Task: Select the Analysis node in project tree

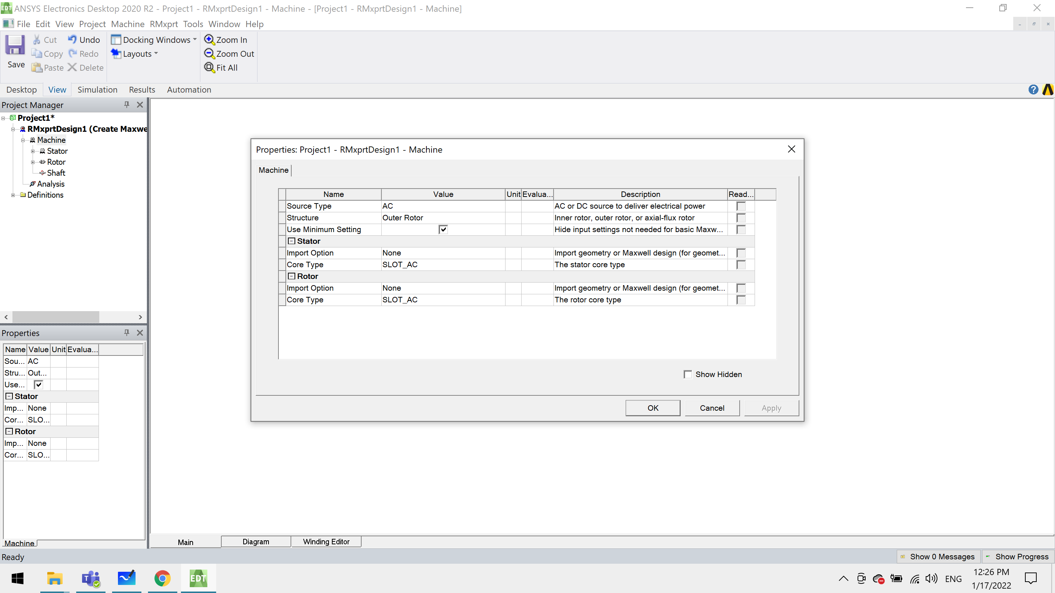Action: pos(51,184)
